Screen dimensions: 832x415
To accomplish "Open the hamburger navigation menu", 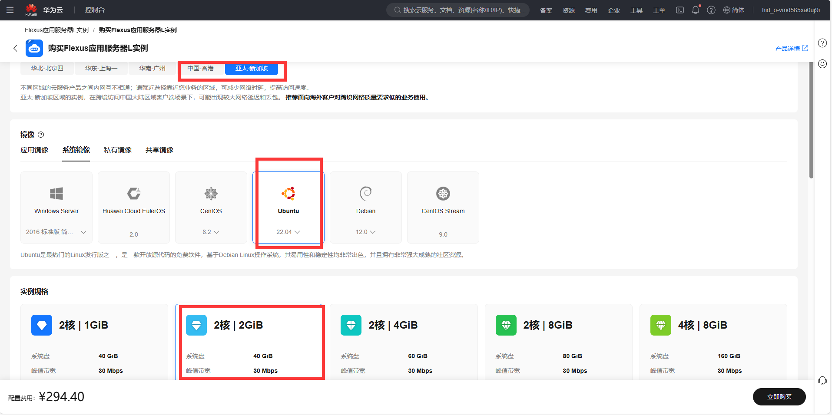I will point(10,10).
